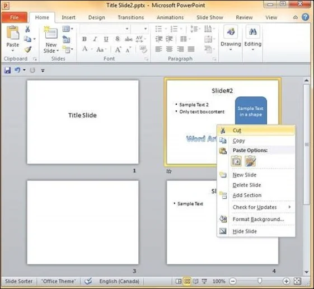This screenshot has height=289, width=314.
Task: Choose Copy from context menu
Action: 256,141
